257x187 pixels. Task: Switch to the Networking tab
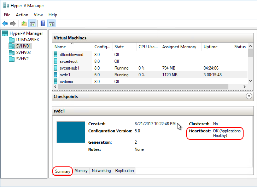coord(101,171)
